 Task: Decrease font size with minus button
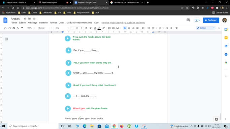pos(72,28)
